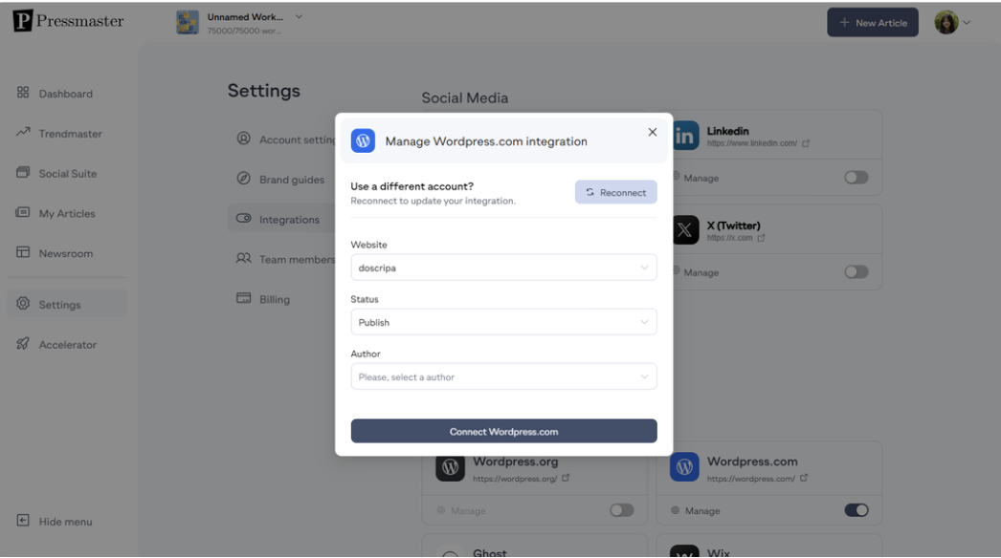Click the Trendmaster trend-line icon
The image size is (1001, 558).
click(23, 132)
